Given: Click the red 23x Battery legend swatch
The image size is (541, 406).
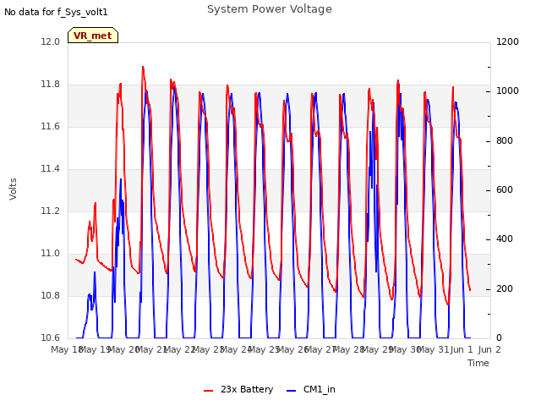Looking at the screenshot, I should [209, 391].
